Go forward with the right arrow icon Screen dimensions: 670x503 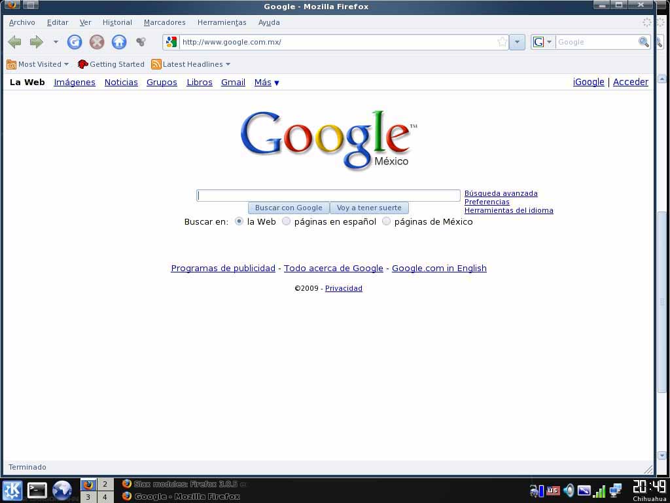(x=37, y=42)
